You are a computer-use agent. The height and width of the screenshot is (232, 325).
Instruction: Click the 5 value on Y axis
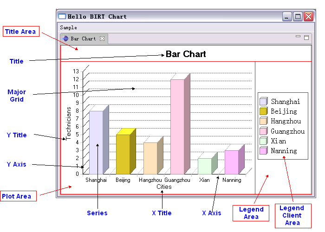78,134
